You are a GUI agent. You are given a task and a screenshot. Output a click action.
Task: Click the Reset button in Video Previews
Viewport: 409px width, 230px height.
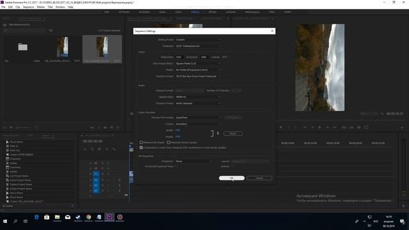(233, 134)
